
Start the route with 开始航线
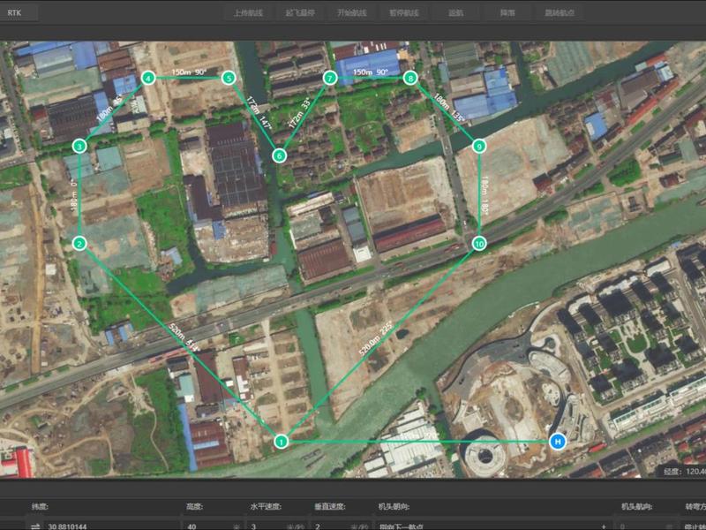(x=351, y=12)
